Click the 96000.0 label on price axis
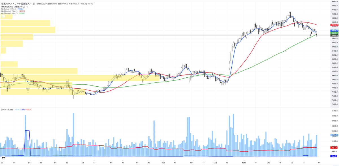This screenshot has height=166, width=339. pos(334,10)
